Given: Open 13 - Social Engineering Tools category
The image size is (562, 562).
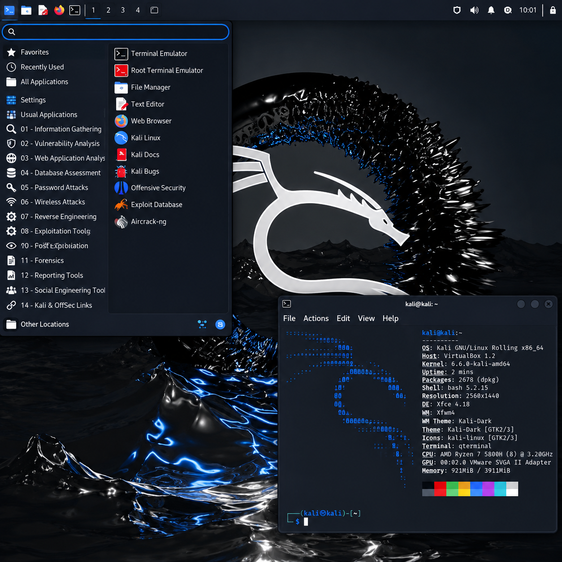Looking at the screenshot, I should [x=55, y=290].
